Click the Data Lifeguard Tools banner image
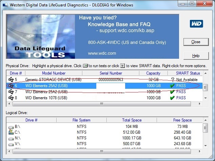Viewport: 215px width, 161px height. point(41,36)
